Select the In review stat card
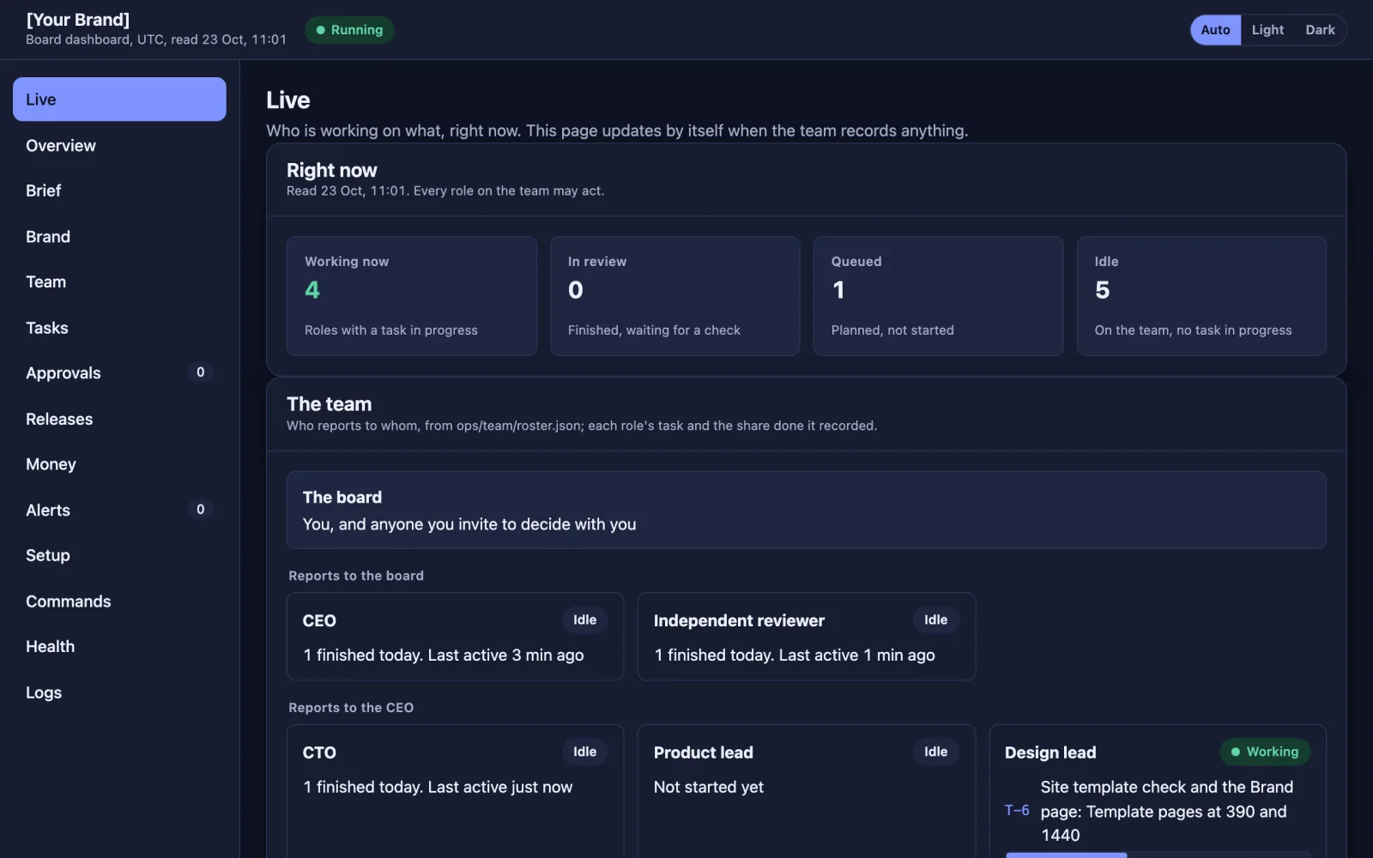Screen dimensions: 1373x858 [x=675, y=296]
